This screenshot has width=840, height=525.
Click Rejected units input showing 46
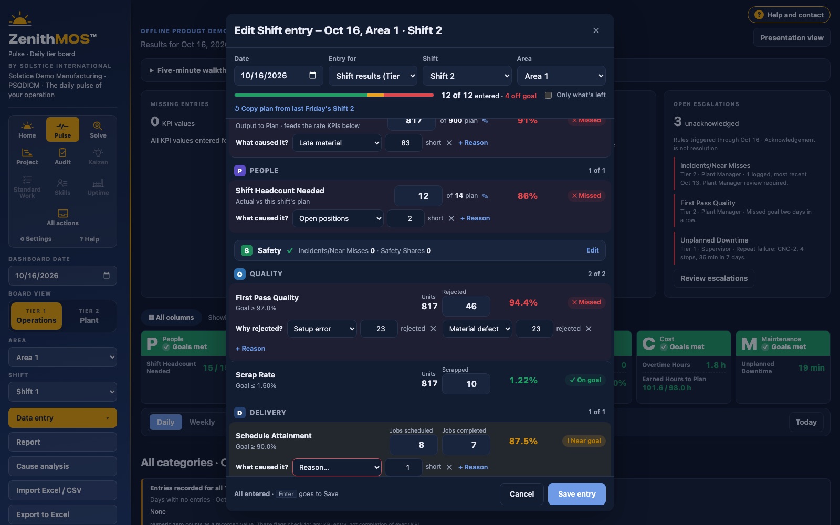(466, 306)
